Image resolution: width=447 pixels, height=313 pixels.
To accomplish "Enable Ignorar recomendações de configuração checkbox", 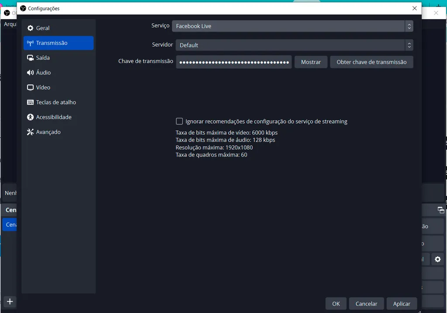I will (179, 121).
